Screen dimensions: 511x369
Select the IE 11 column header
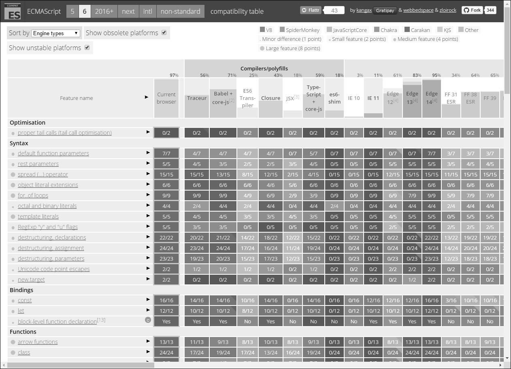pos(373,98)
